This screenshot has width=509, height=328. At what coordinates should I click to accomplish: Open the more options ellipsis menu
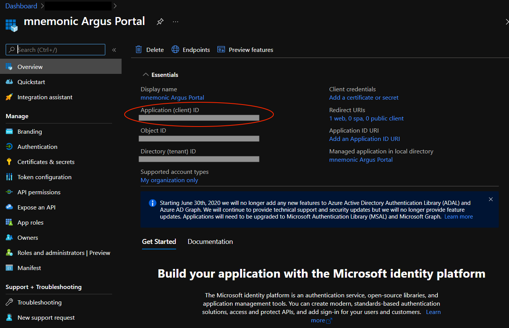[175, 22]
